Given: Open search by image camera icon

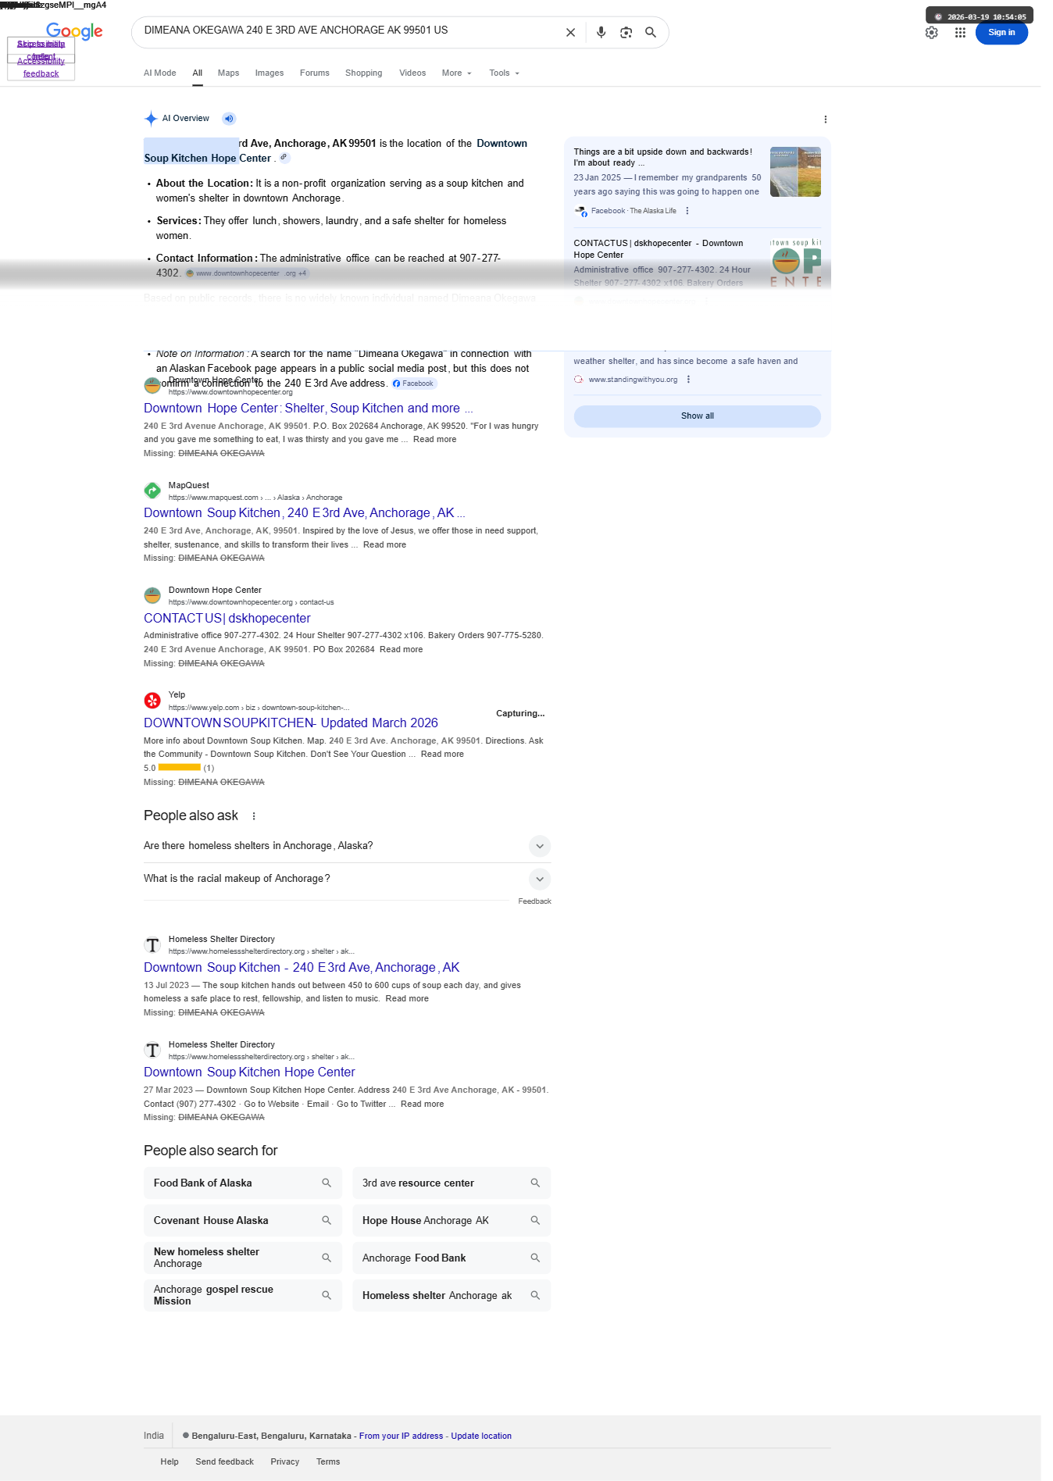Looking at the screenshot, I should [x=626, y=32].
